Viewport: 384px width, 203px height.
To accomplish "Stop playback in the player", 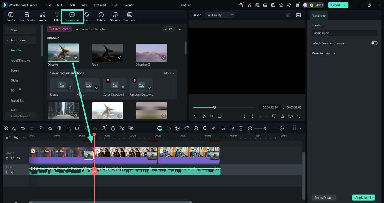I will pos(219,116).
